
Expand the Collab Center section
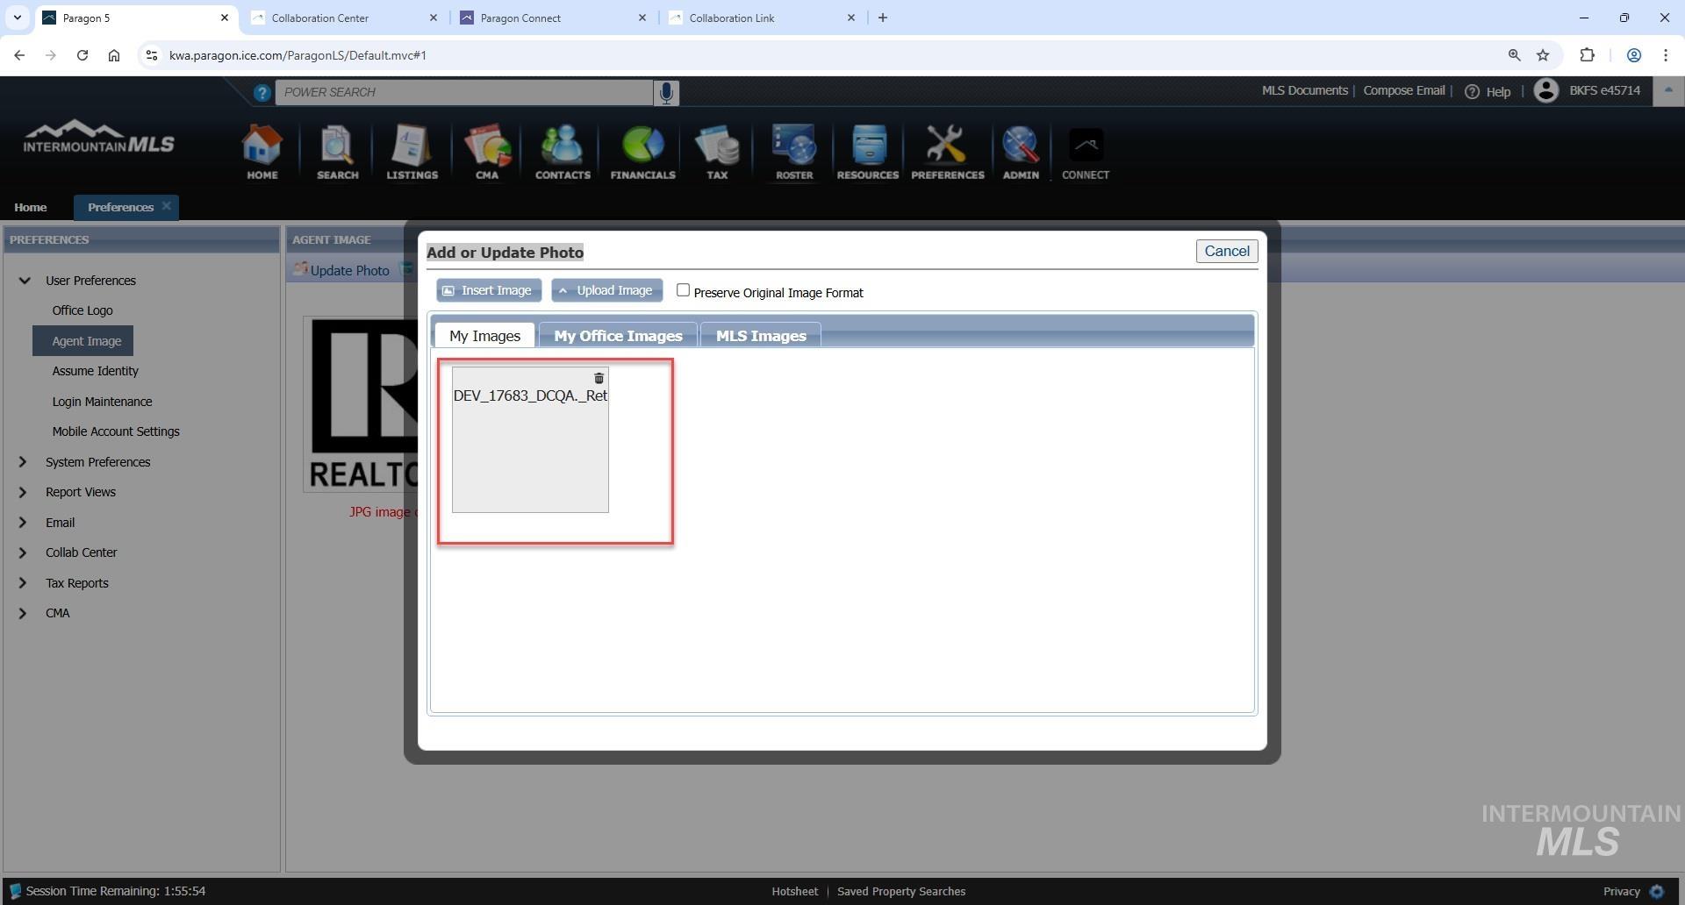pos(23,552)
